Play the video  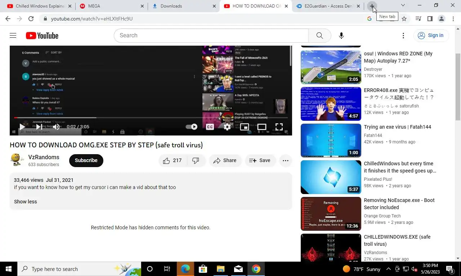click(22, 126)
